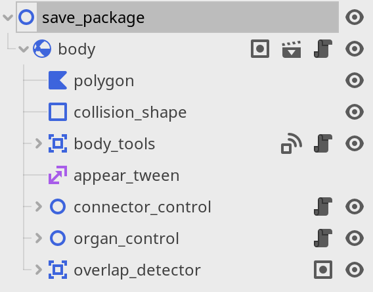
Task: Click the group icon on overlap_detector
Action: click(323, 270)
